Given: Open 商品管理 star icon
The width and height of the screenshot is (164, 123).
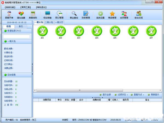Looking at the screenshot, I should pyautogui.click(x=112, y=15).
